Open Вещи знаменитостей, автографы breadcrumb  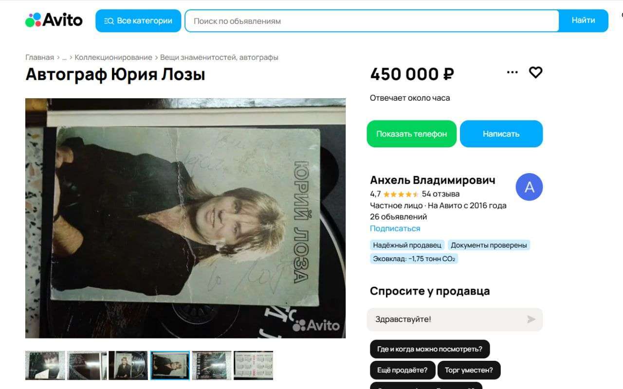click(219, 57)
